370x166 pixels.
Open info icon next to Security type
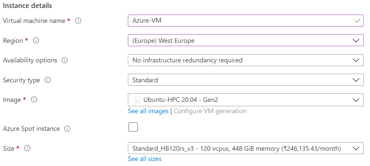[48, 80]
